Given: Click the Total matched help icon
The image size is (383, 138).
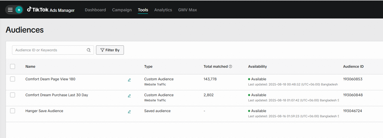Looking at the screenshot, I should (230, 66).
